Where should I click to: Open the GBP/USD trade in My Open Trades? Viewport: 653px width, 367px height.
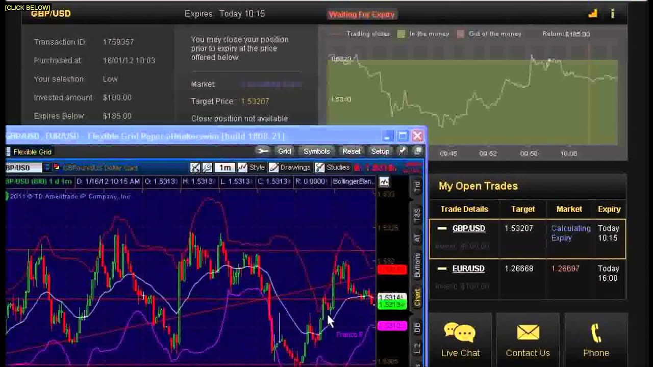tap(468, 228)
